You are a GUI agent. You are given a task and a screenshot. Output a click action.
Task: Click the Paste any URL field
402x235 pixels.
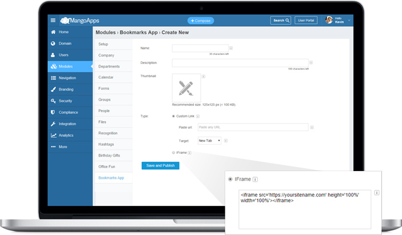click(253, 127)
